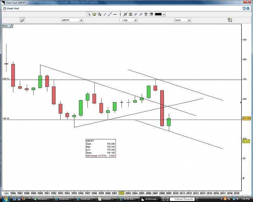Open the Windows Start orb
The height and width of the screenshot is (202, 253).
click(5, 199)
